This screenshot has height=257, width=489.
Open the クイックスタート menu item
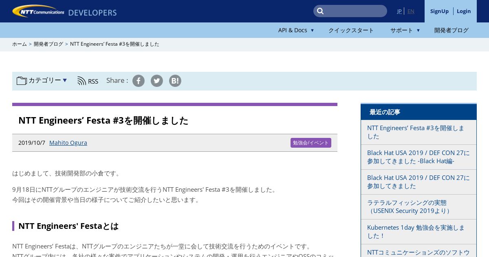351,30
